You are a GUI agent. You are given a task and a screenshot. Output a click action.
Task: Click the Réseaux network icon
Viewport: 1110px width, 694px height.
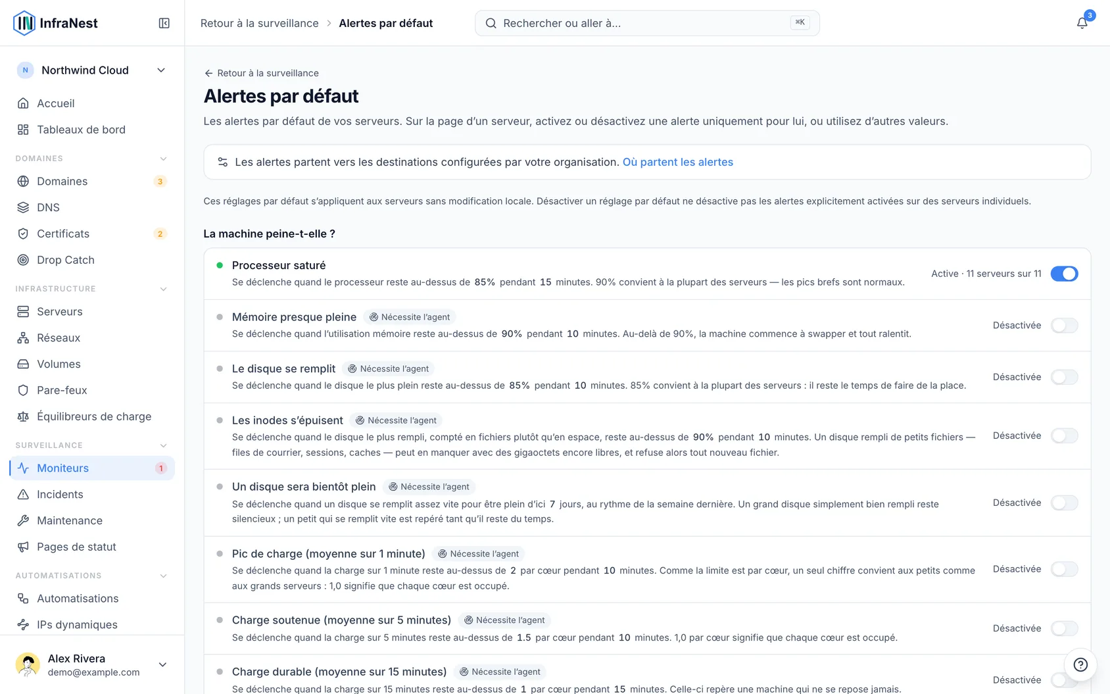(23, 337)
